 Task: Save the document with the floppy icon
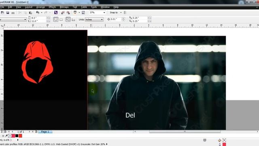click(x=8, y=13)
